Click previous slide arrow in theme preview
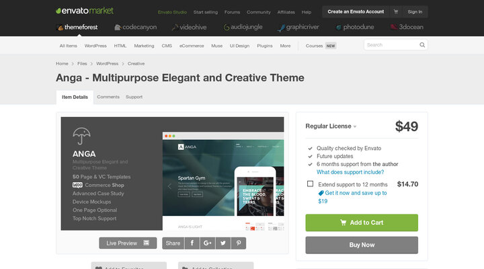The width and height of the screenshot is (484, 269). 169,186
